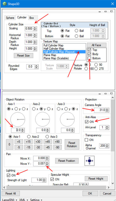Minimize the upper shape panel
Image resolution: width=116 pixels, height=201 pixels.
pos(100,11)
